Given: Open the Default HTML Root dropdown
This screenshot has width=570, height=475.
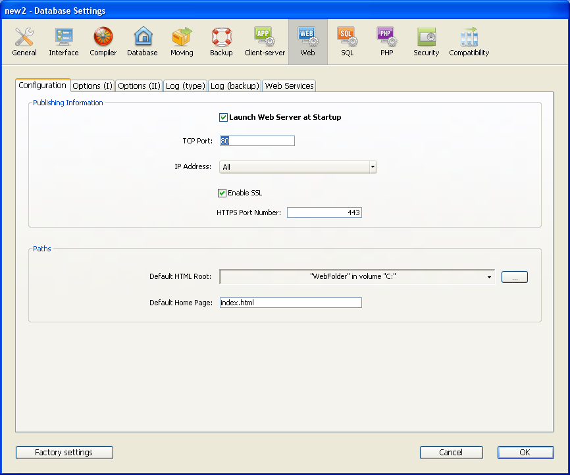Looking at the screenshot, I should 489,277.
